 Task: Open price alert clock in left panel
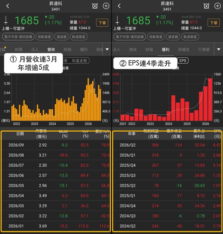(95, 6)
